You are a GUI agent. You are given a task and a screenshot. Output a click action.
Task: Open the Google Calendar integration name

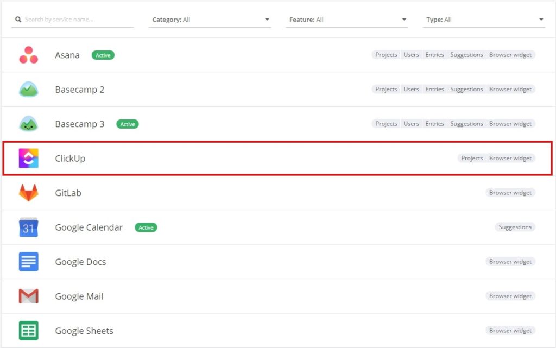pos(89,227)
